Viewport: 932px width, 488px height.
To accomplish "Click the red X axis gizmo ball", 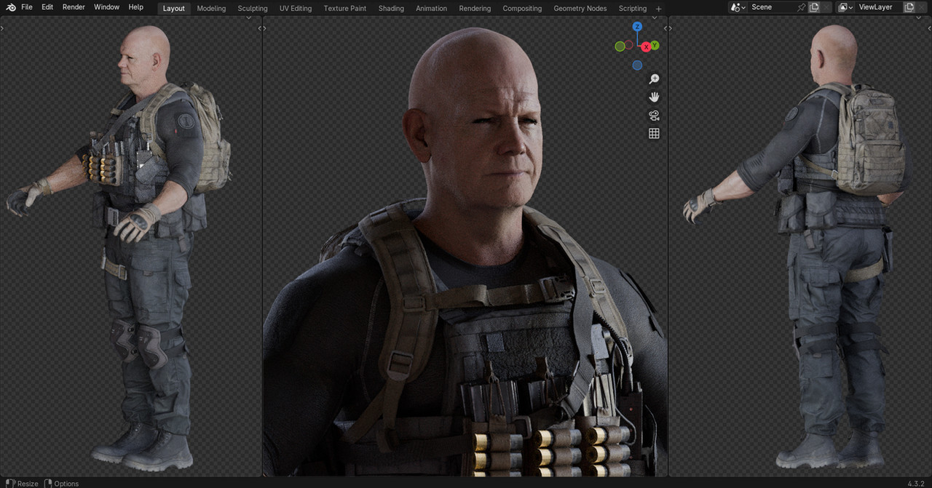I will pos(646,47).
